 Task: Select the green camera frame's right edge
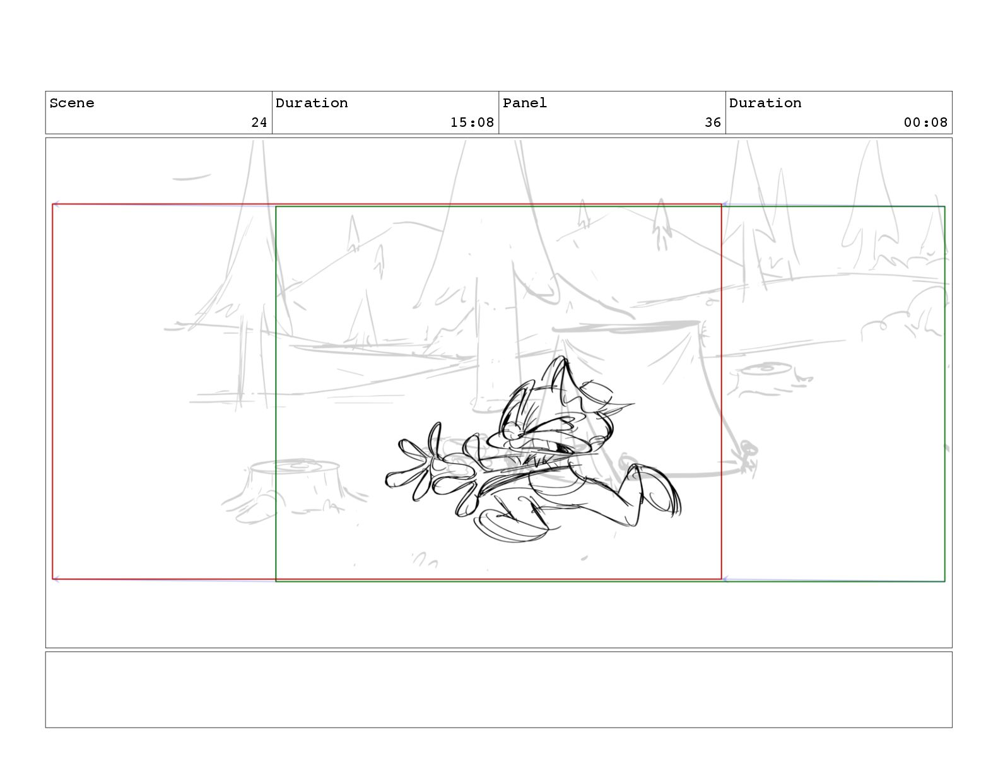[x=944, y=394]
